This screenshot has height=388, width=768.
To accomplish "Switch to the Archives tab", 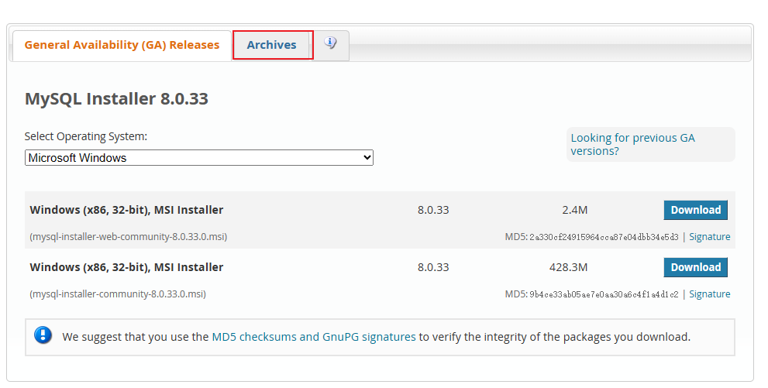I will 272,45.
